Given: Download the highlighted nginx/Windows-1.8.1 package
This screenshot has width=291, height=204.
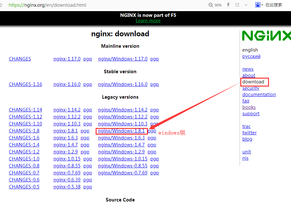Looking at the screenshot, I should point(121,130).
